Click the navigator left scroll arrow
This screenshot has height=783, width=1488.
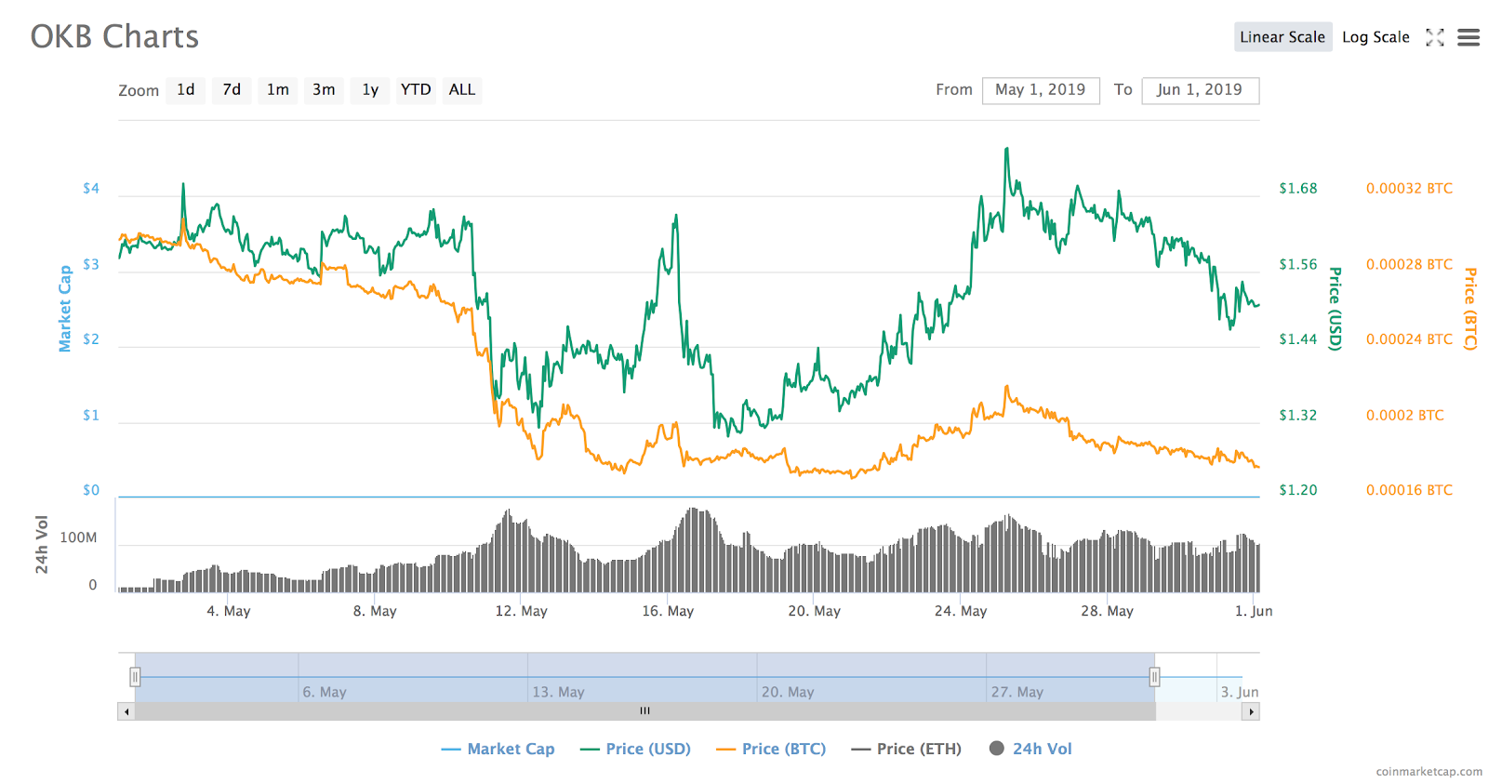126,712
